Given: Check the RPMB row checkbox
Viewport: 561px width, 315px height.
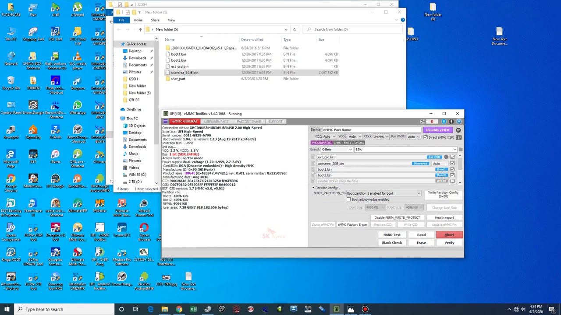Looking at the screenshot, I should [x=452, y=181].
